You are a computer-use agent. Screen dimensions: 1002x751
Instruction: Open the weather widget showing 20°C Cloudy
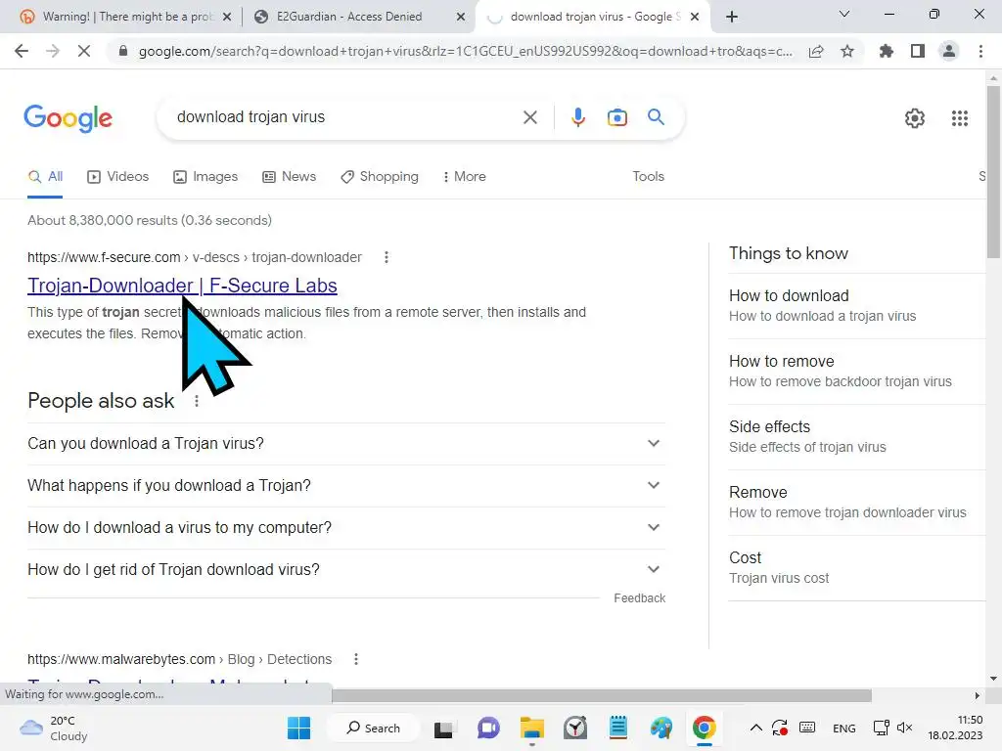coord(54,728)
